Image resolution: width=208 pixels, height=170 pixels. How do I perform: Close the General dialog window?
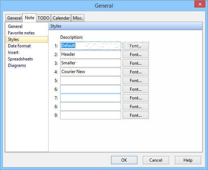(200, 4)
